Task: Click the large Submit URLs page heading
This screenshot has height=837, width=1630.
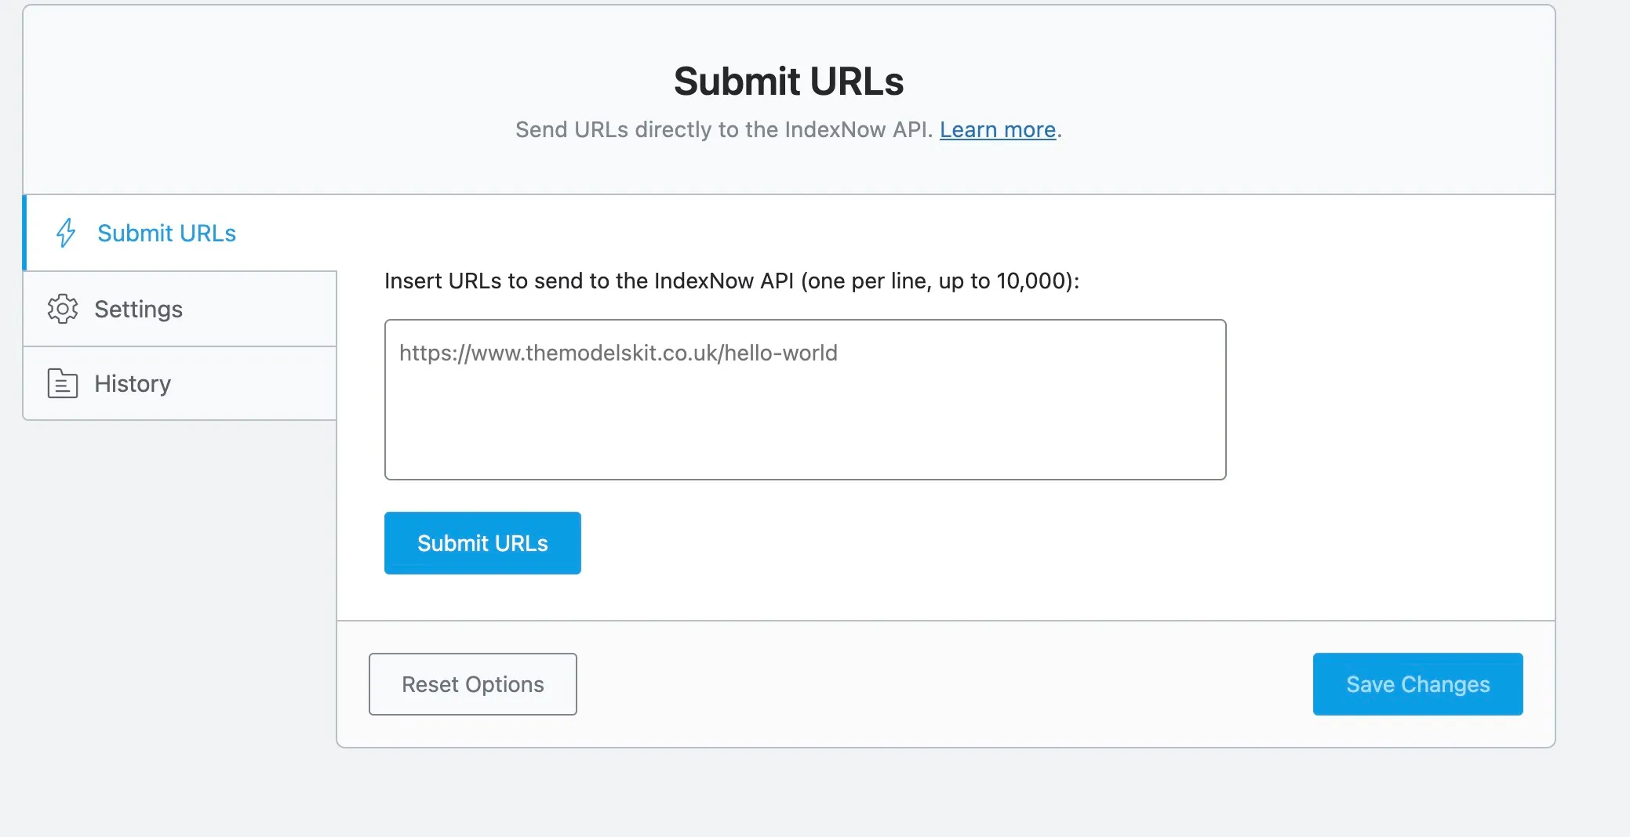Action: (788, 82)
